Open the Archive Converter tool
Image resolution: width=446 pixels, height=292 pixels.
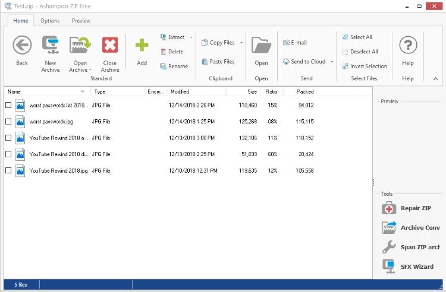pos(410,227)
